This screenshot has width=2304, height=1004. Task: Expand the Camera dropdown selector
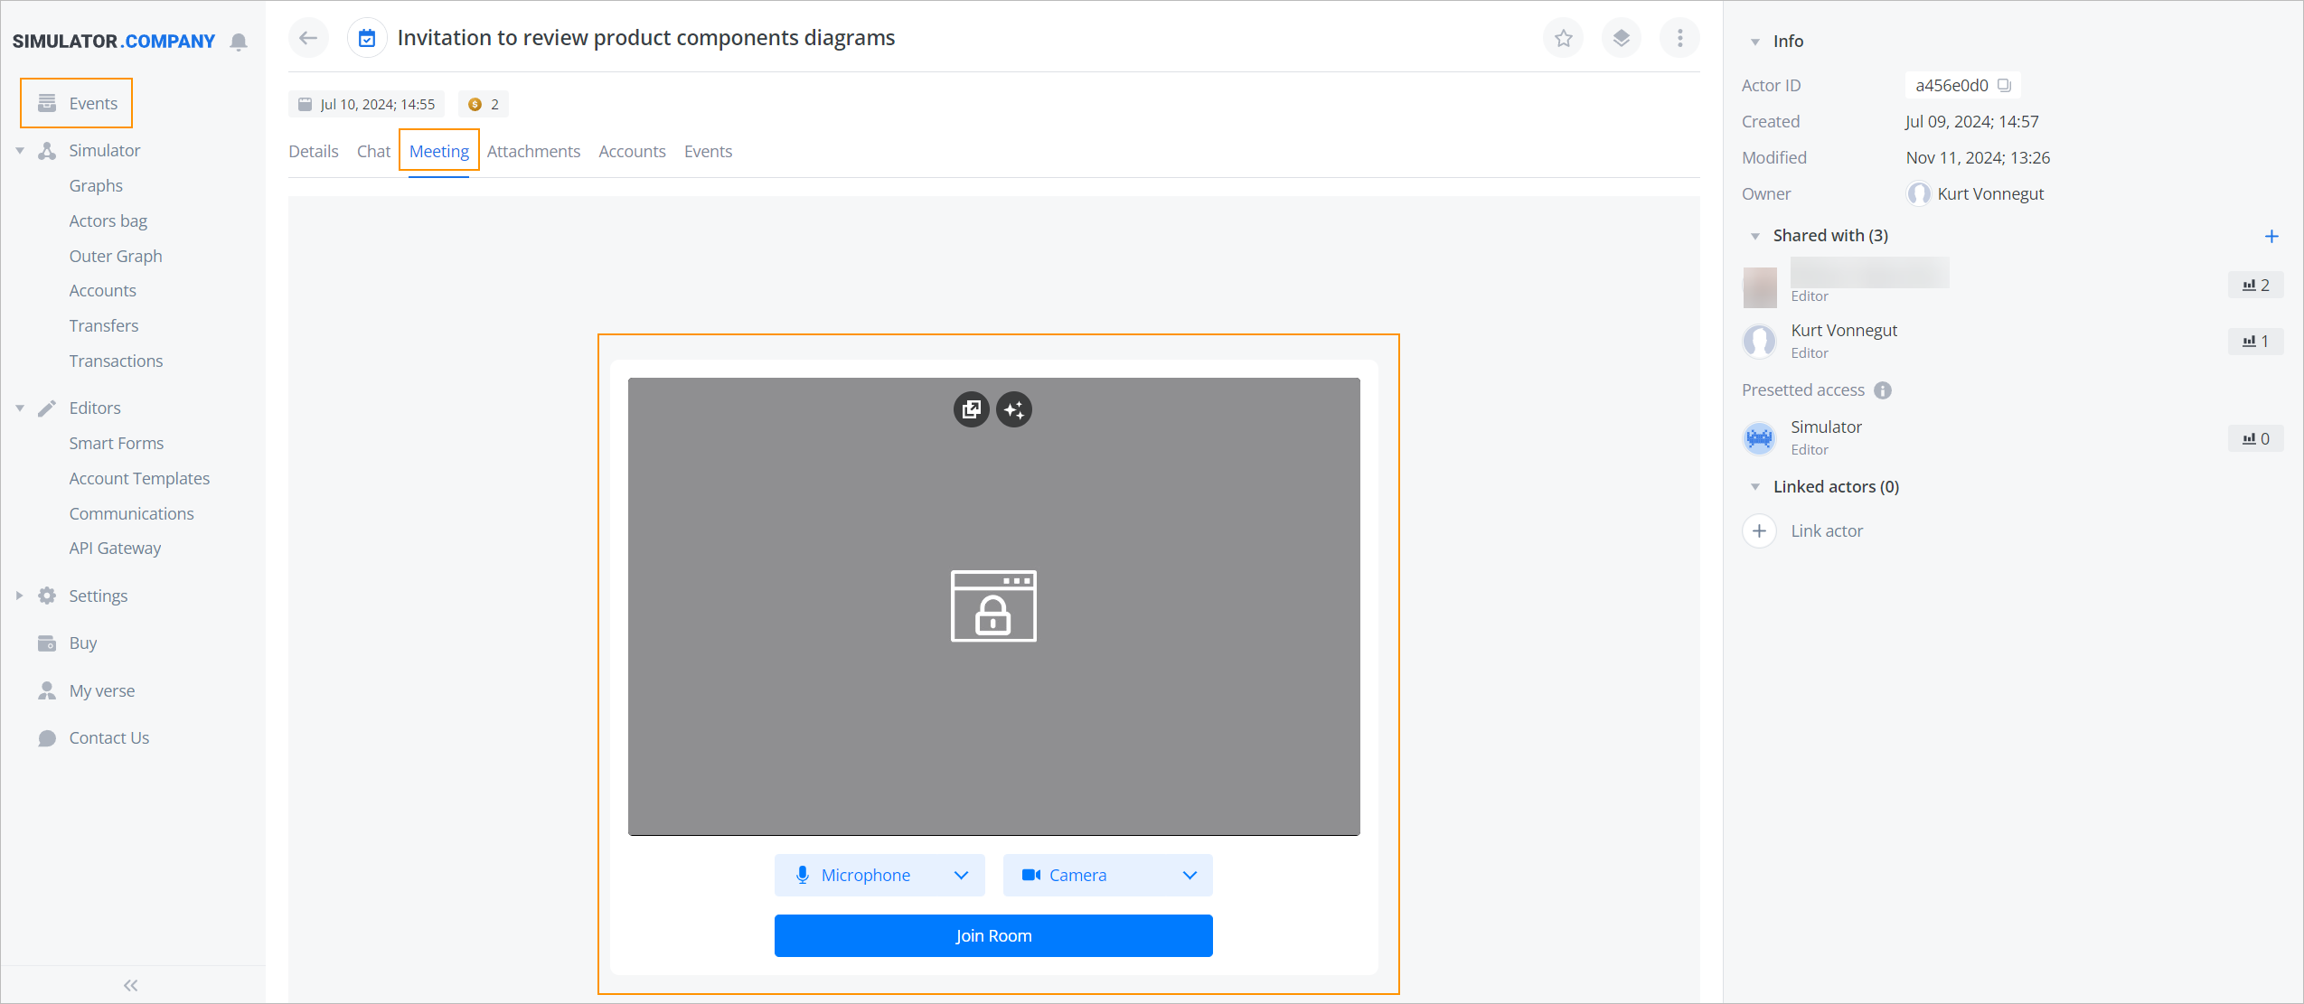1190,873
